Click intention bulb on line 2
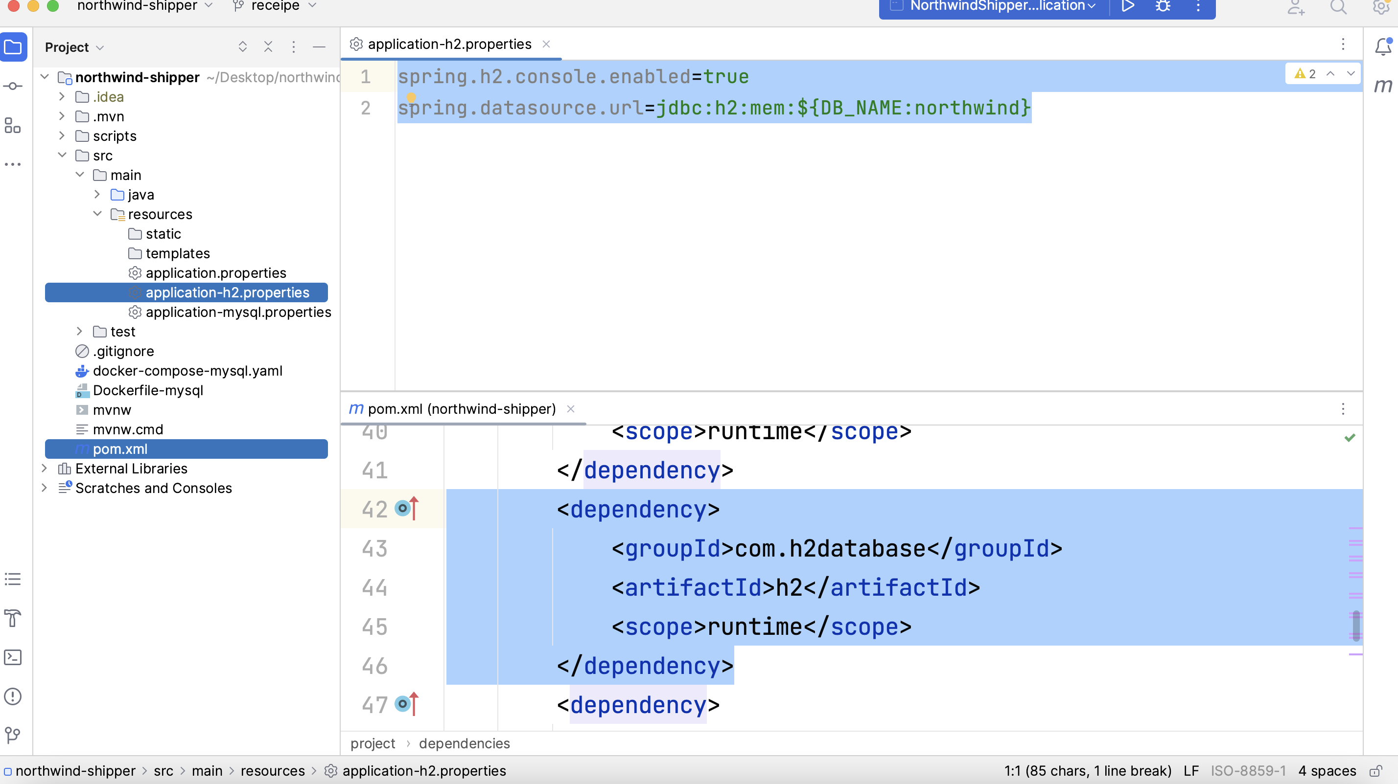Image resolution: width=1398 pixels, height=784 pixels. (x=411, y=98)
